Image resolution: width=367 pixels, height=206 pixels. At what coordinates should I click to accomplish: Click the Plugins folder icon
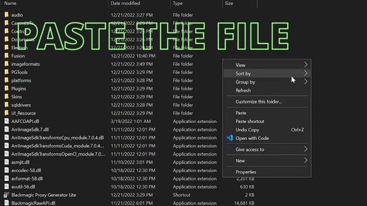click(x=6, y=88)
